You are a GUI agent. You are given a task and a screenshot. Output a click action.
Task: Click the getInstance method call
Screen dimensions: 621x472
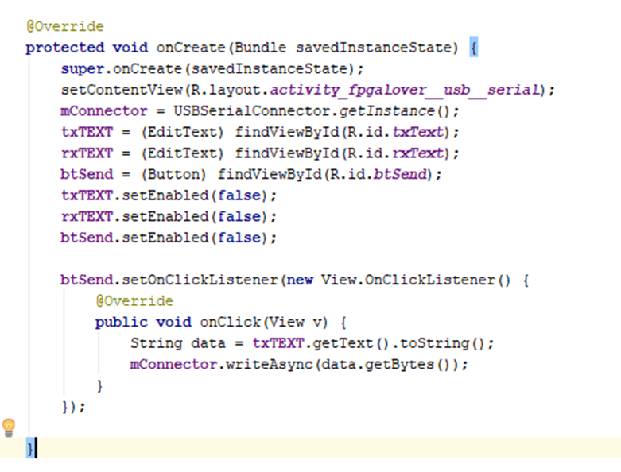pyautogui.click(x=386, y=111)
